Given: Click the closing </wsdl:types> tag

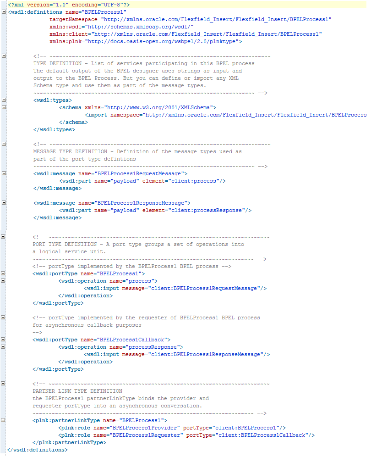Looking at the screenshot, I should [x=54, y=130].
